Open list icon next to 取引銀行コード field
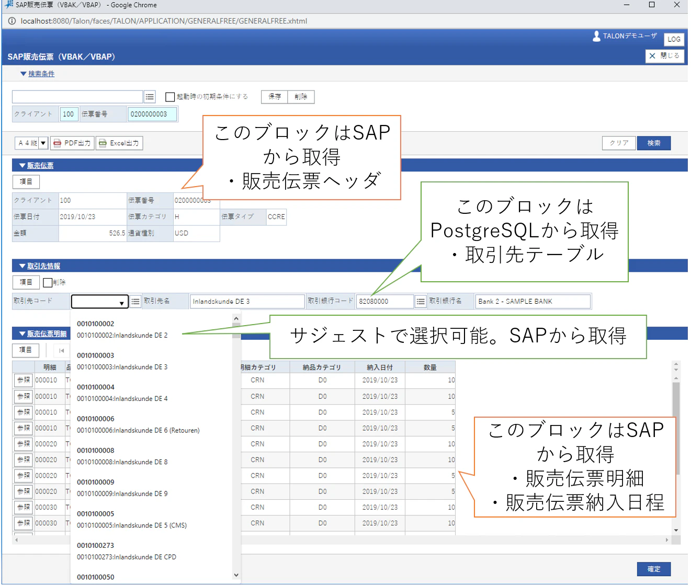 (x=421, y=302)
